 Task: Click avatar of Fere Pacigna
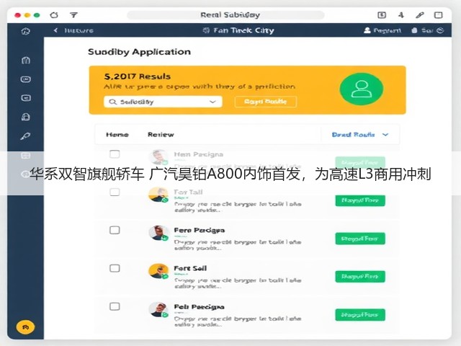[158, 233]
